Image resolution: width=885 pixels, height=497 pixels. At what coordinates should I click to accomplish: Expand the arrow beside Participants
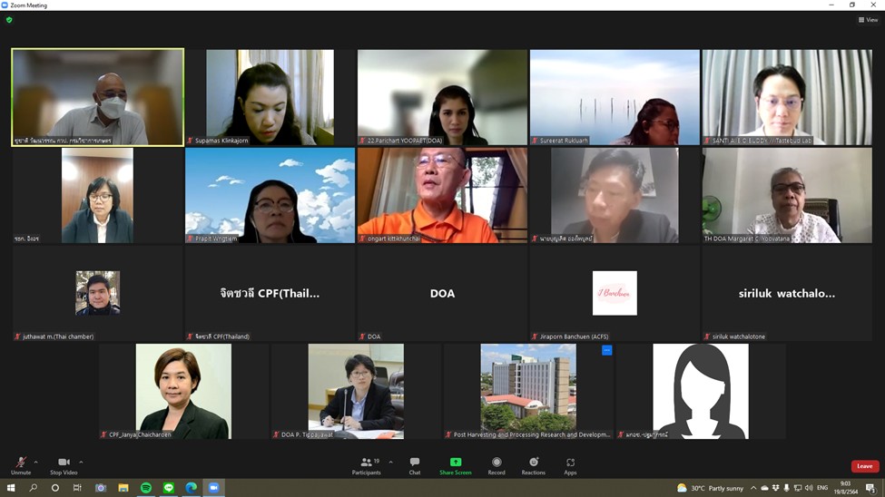390,462
